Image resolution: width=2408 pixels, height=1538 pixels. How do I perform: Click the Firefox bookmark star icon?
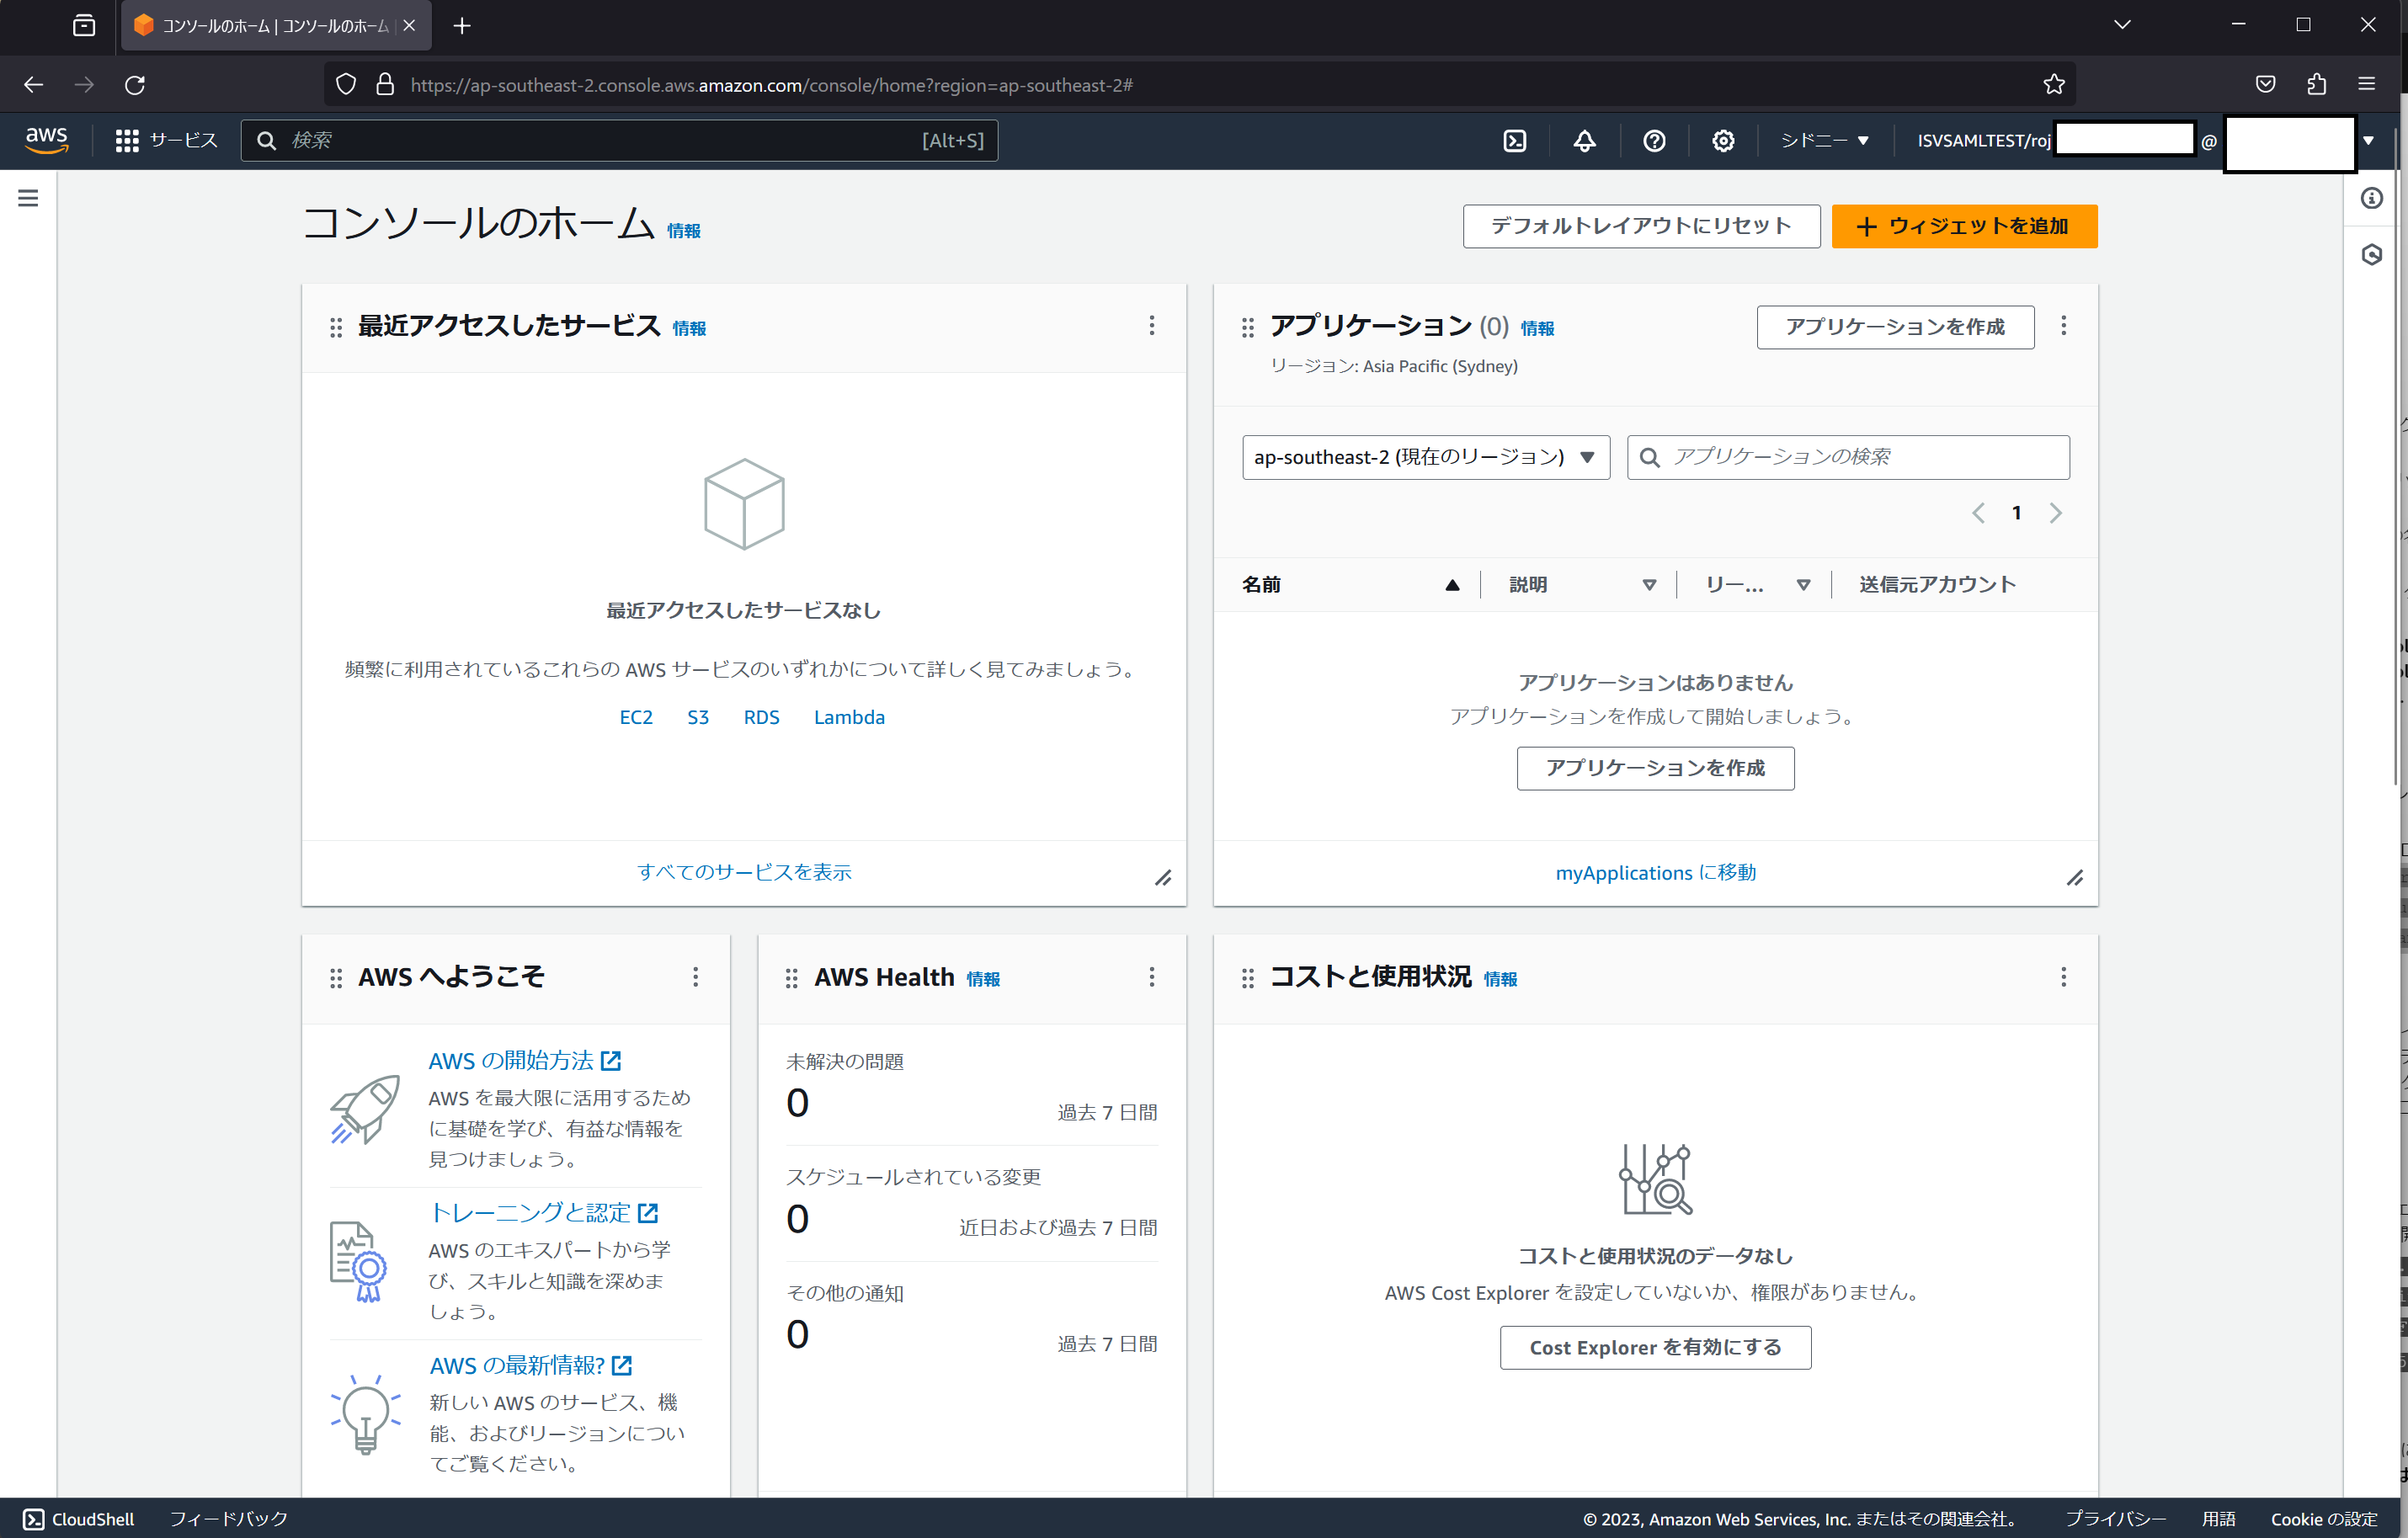pyautogui.click(x=2054, y=85)
